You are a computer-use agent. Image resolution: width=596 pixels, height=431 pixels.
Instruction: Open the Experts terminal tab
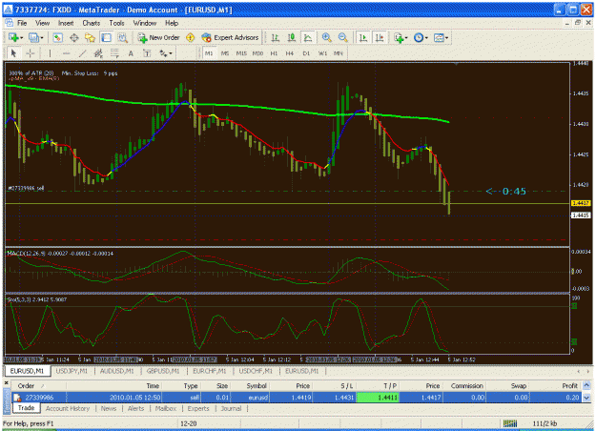click(x=198, y=408)
